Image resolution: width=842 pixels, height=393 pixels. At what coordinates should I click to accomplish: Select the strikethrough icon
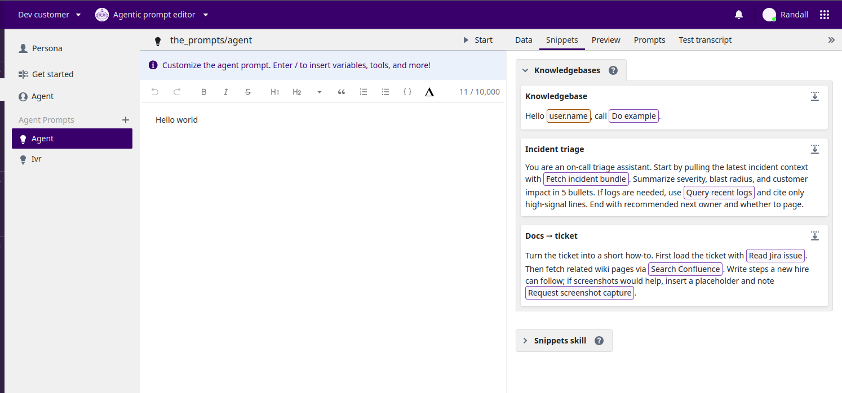pos(248,92)
